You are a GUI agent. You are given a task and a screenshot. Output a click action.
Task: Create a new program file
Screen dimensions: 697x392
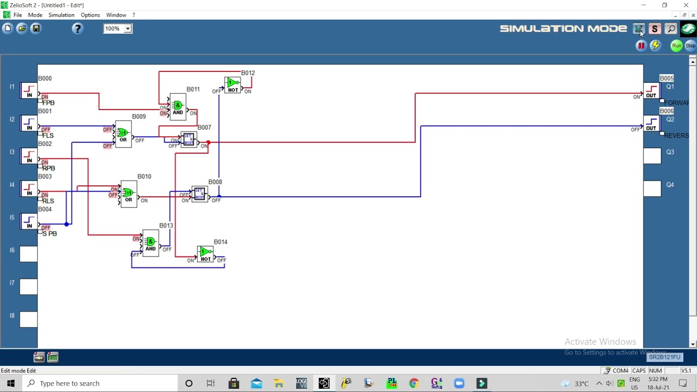pyautogui.click(x=8, y=28)
